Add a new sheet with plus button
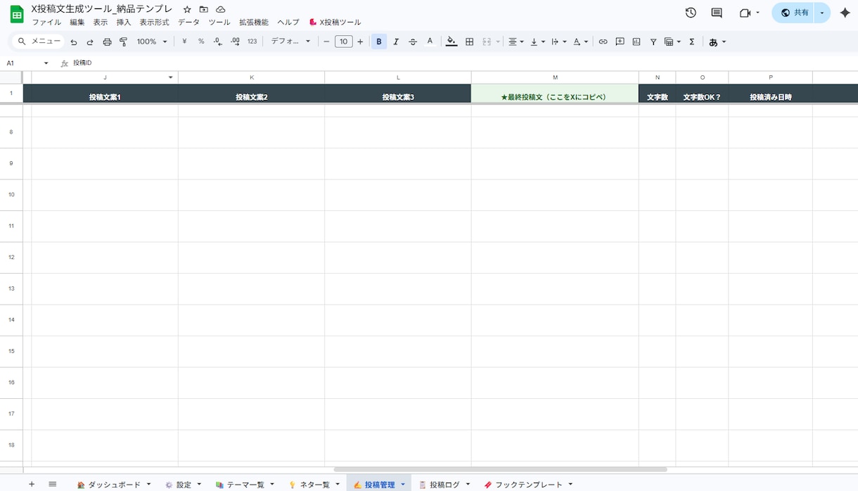The height and width of the screenshot is (491, 858). point(32,485)
